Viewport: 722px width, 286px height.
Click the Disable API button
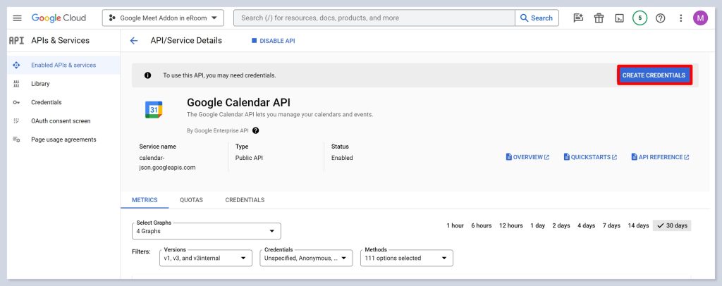coord(273,41)
